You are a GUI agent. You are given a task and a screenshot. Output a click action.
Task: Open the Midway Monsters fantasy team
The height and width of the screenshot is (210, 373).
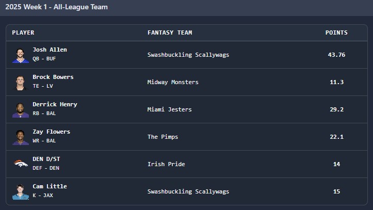(173, 82)
